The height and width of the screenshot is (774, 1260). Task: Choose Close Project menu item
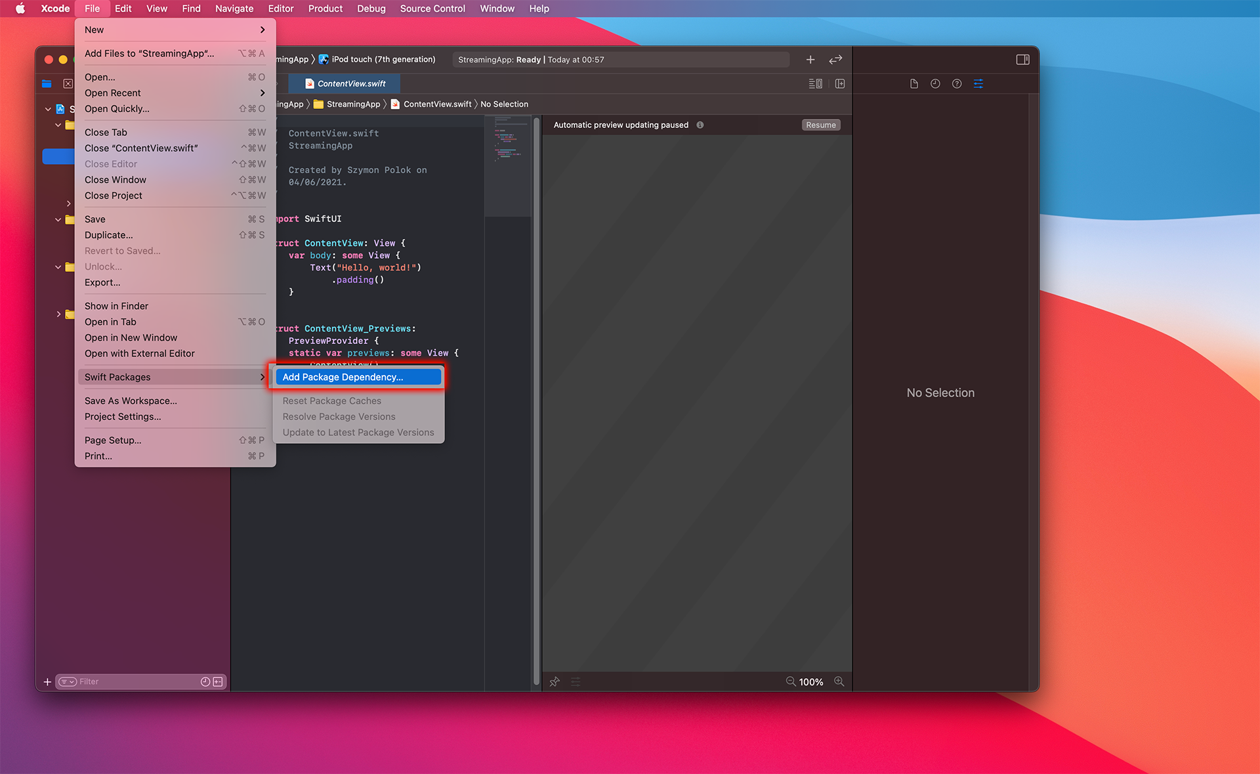click(175, 195)
